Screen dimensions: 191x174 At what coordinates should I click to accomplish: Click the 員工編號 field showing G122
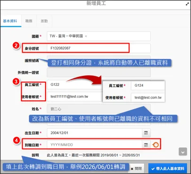click(x=75, y=84)
